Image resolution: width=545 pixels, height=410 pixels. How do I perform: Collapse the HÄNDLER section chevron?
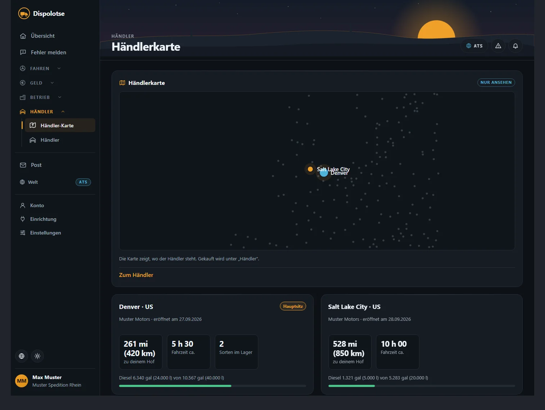(63, 111)
